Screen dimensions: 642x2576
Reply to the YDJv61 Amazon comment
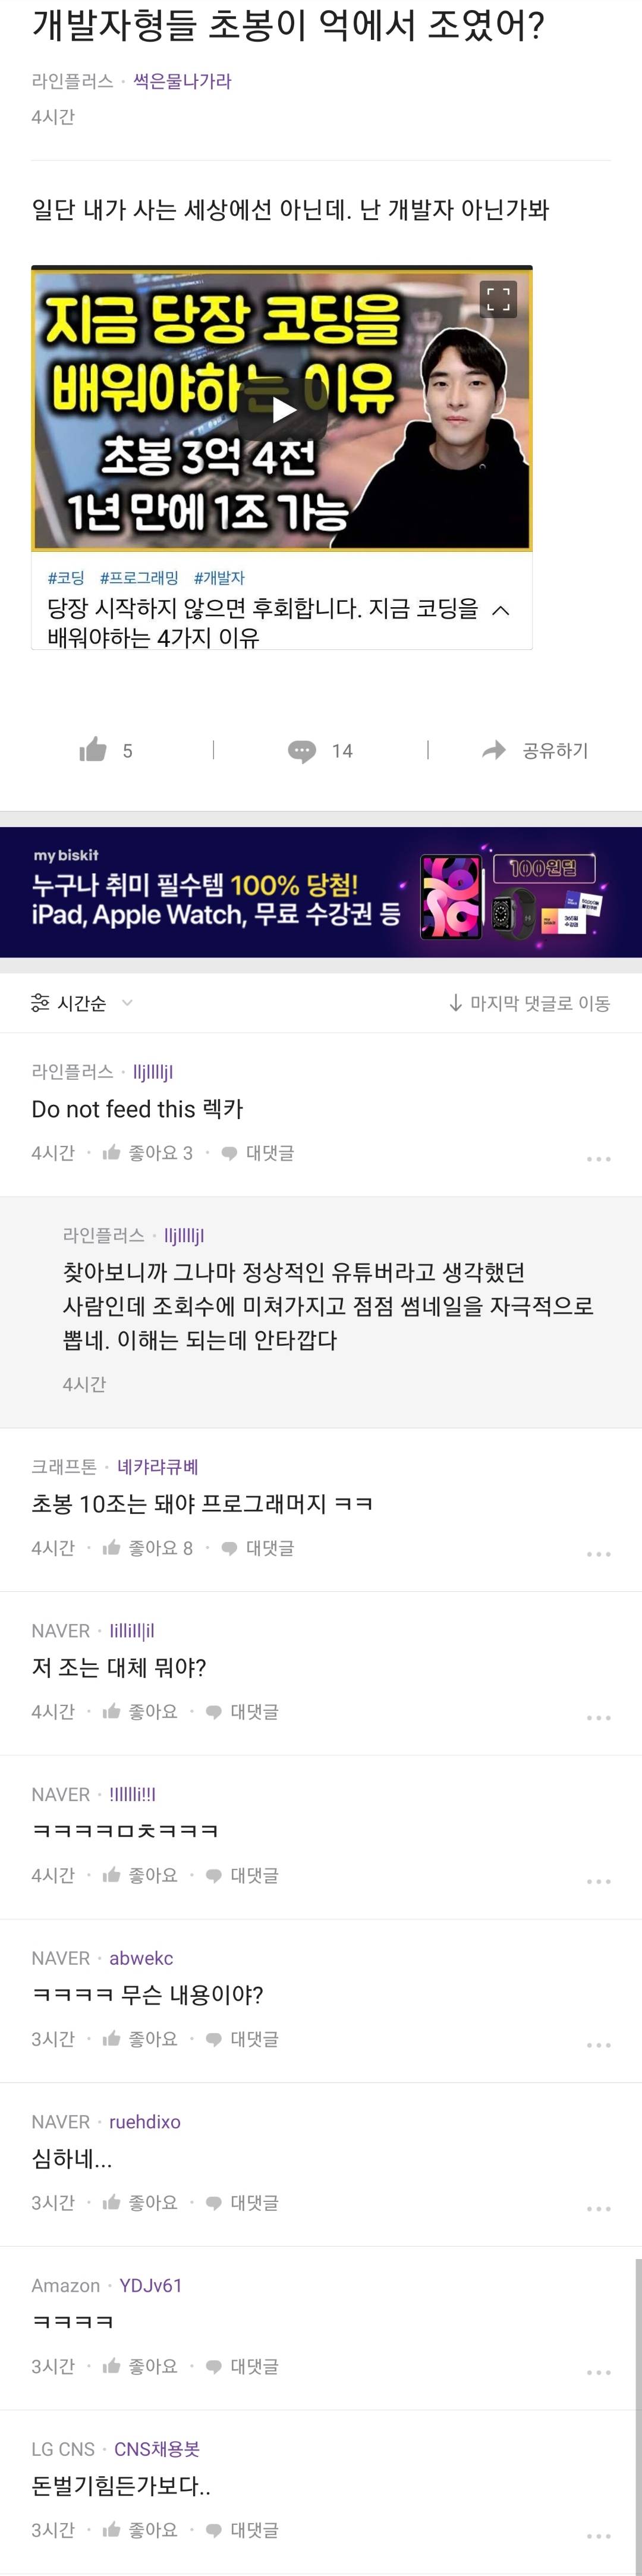243,2366
